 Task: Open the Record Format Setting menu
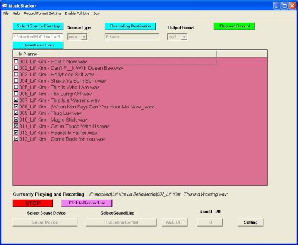tap(42, 13)
